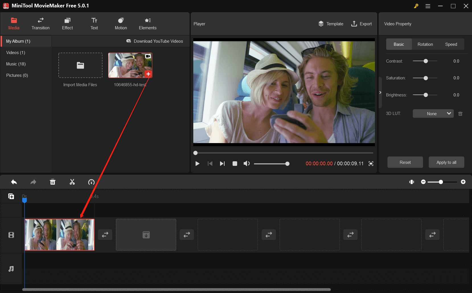Screen dimensions: 472x293
Task: Delete the 3D LUT with trash icon
Action: tap(460, 114)
